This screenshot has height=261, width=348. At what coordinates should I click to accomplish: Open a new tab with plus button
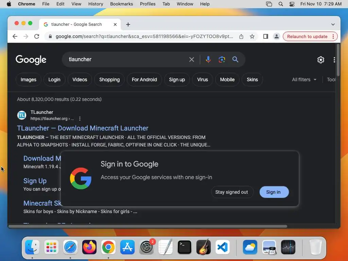point(128,24)
